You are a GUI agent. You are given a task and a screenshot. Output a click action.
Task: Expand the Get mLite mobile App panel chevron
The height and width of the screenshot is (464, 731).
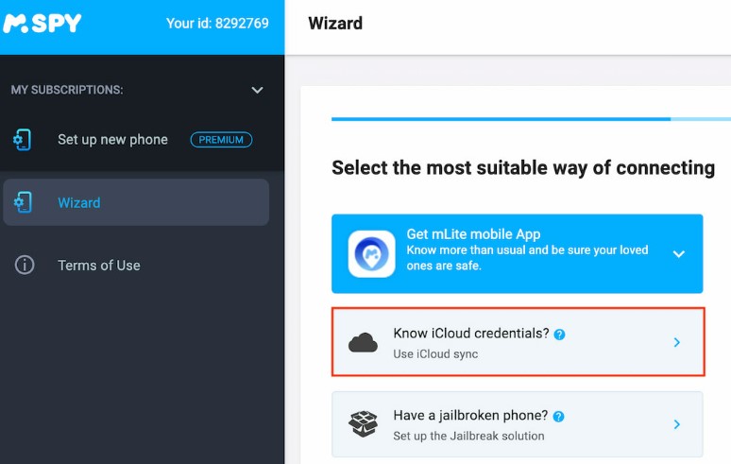point(679,254)
